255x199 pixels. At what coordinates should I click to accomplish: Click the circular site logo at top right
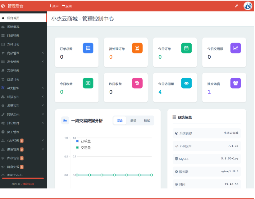tap(247, 6)
